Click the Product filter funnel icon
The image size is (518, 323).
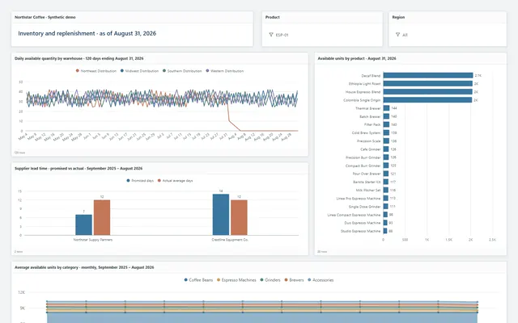pyautogui.click(x=271, y=35)
